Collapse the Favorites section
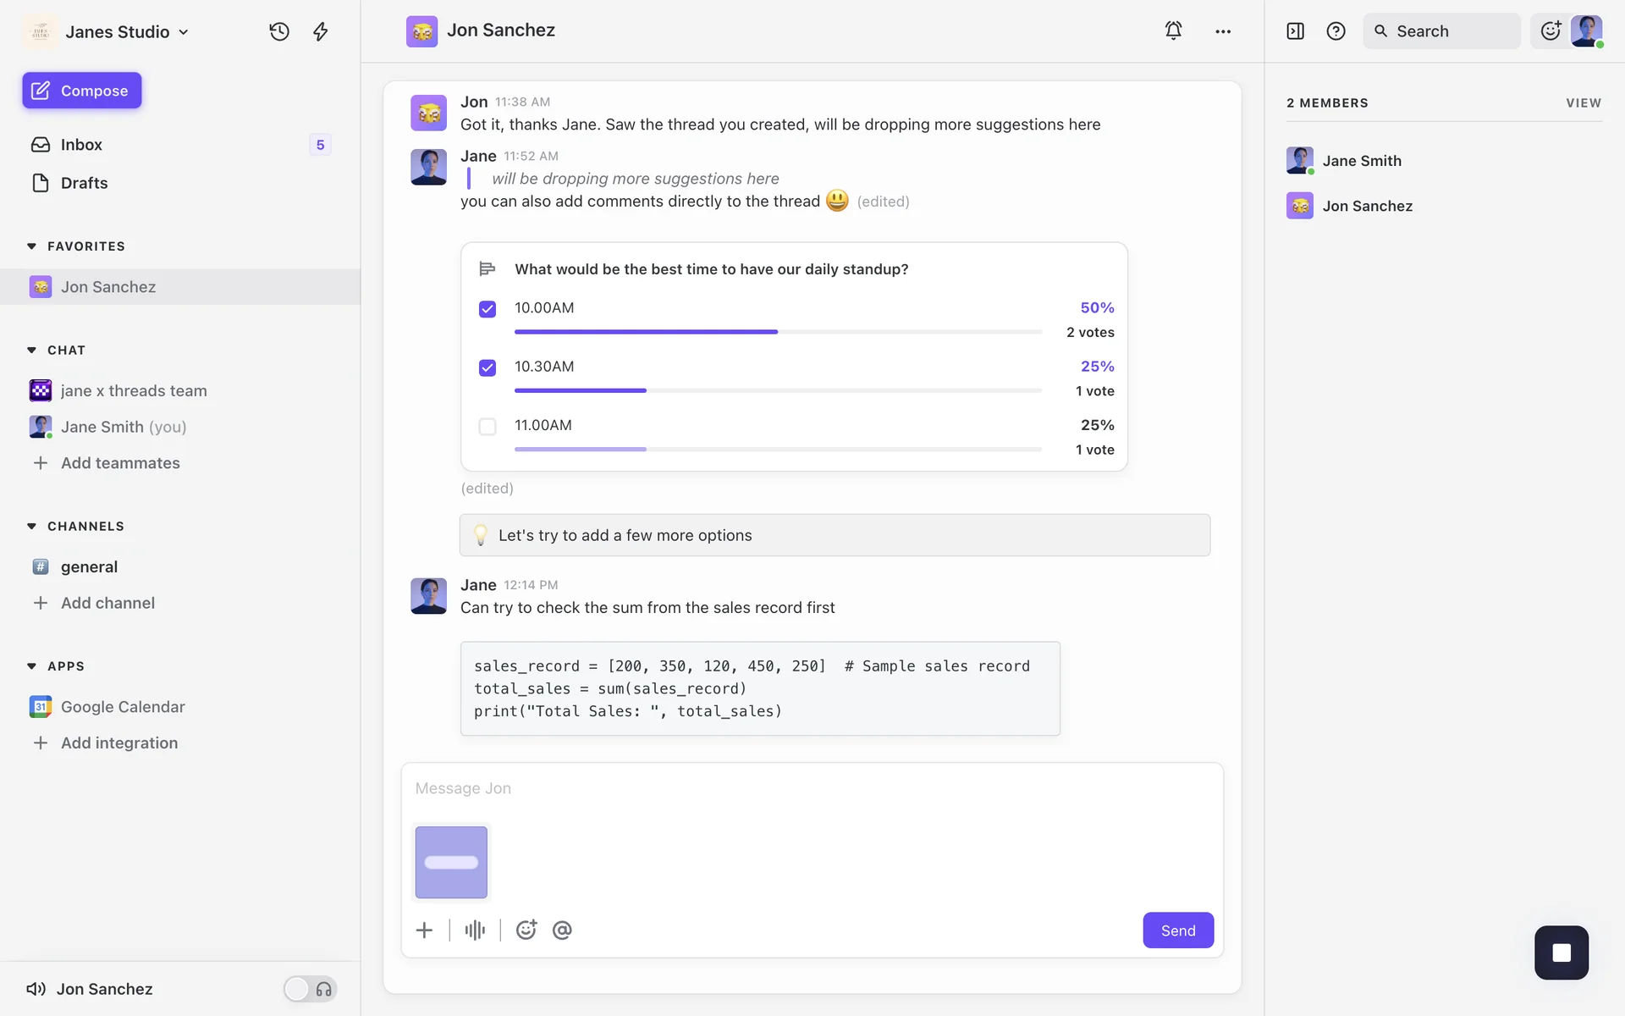This screenshot has height=1016, width=1625. click(32, 246)
